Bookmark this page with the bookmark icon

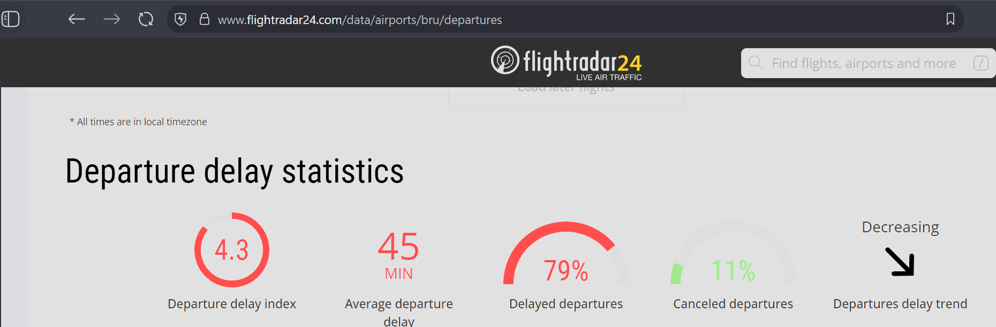(950, 19)
